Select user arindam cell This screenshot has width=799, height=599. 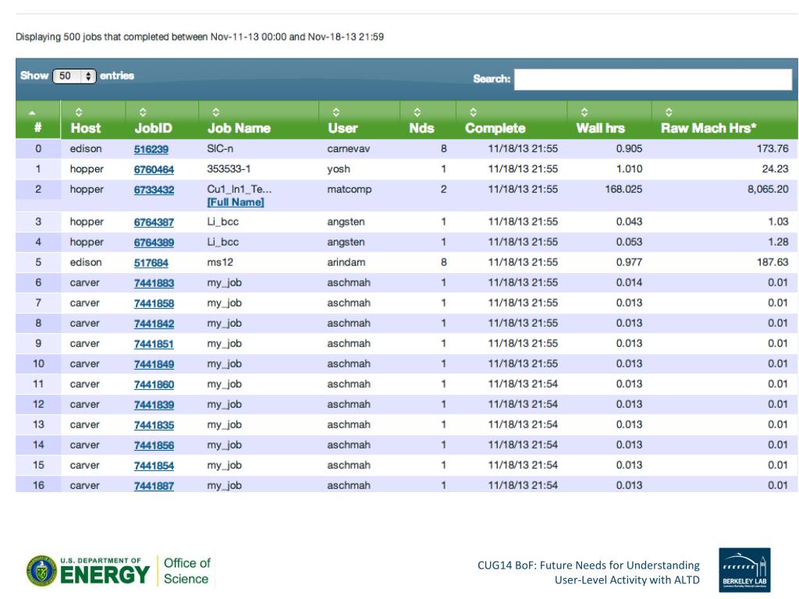pos(346,262)
